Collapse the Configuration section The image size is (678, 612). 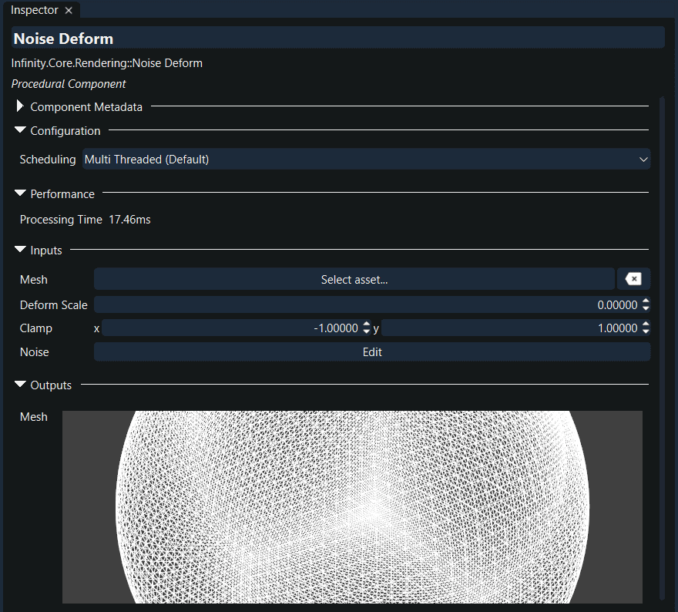19,130
